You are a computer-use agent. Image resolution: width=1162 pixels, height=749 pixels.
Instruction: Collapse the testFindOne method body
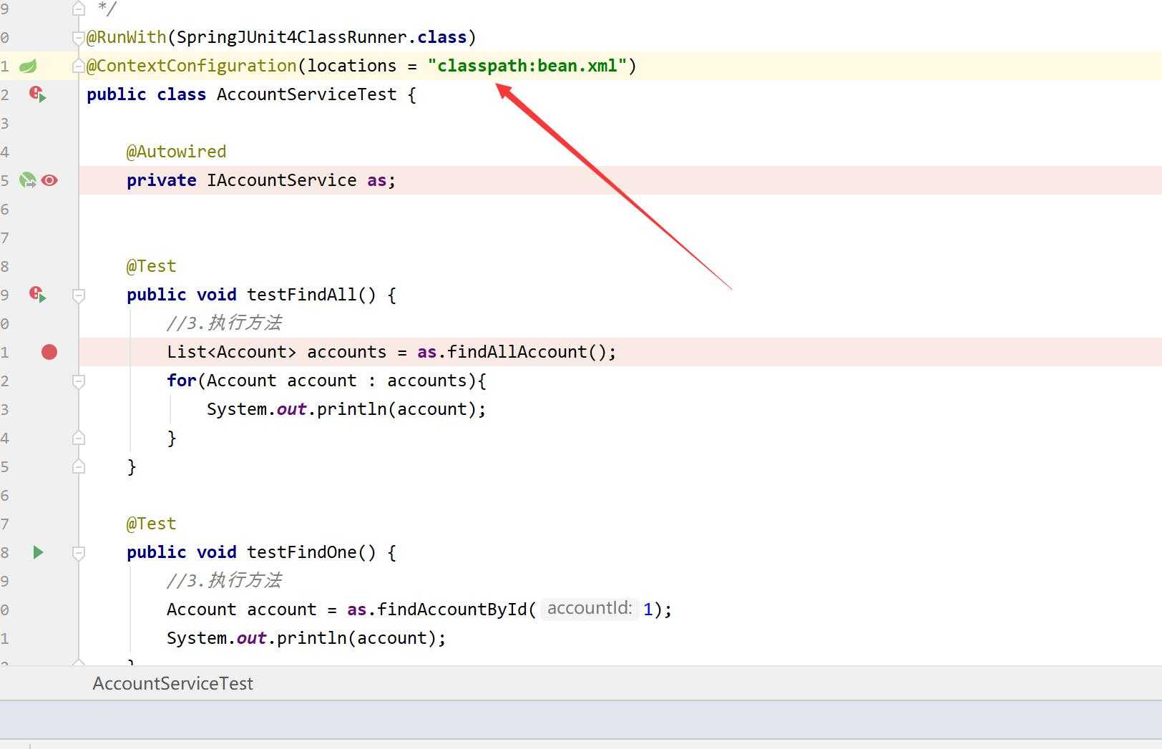coord(79,552)
